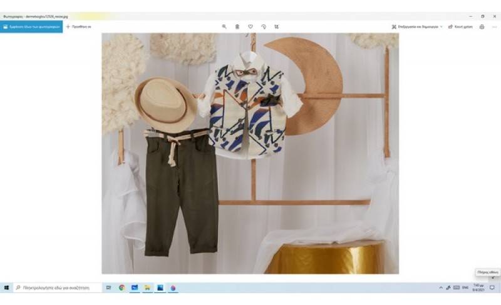
Task: Open the three-dot more options menu
Action: 494,27
